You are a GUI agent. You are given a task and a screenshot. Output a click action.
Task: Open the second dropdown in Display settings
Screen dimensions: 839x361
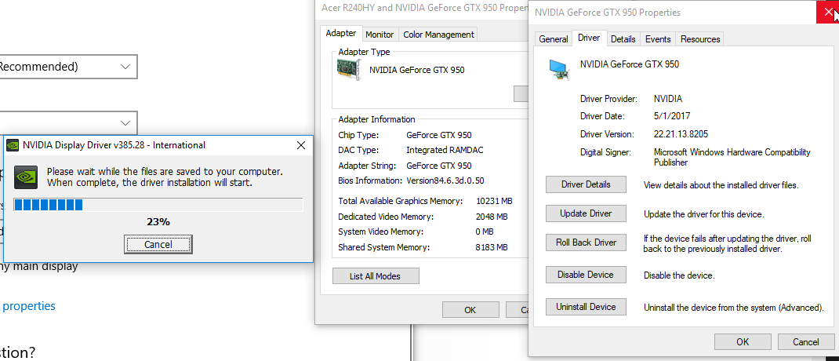67,123
